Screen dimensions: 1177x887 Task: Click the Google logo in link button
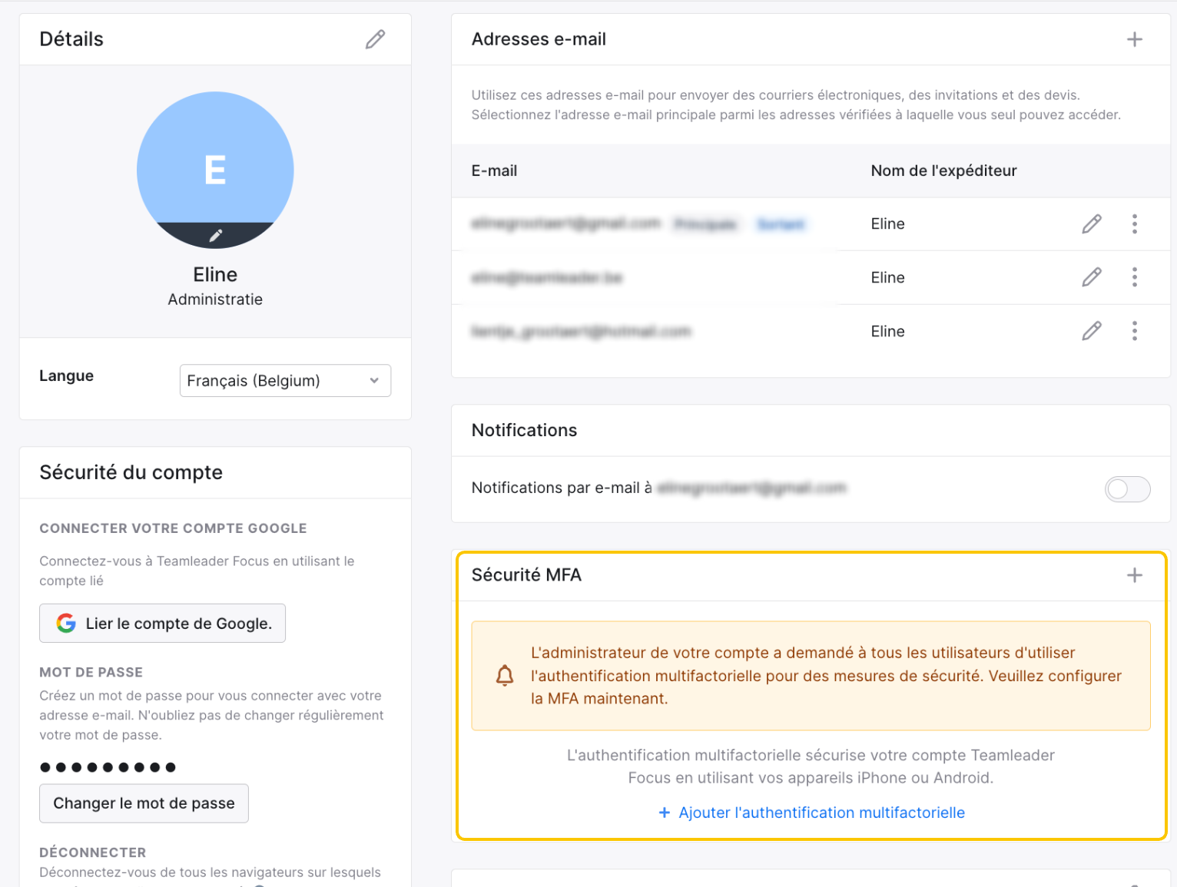pos(66,623)
